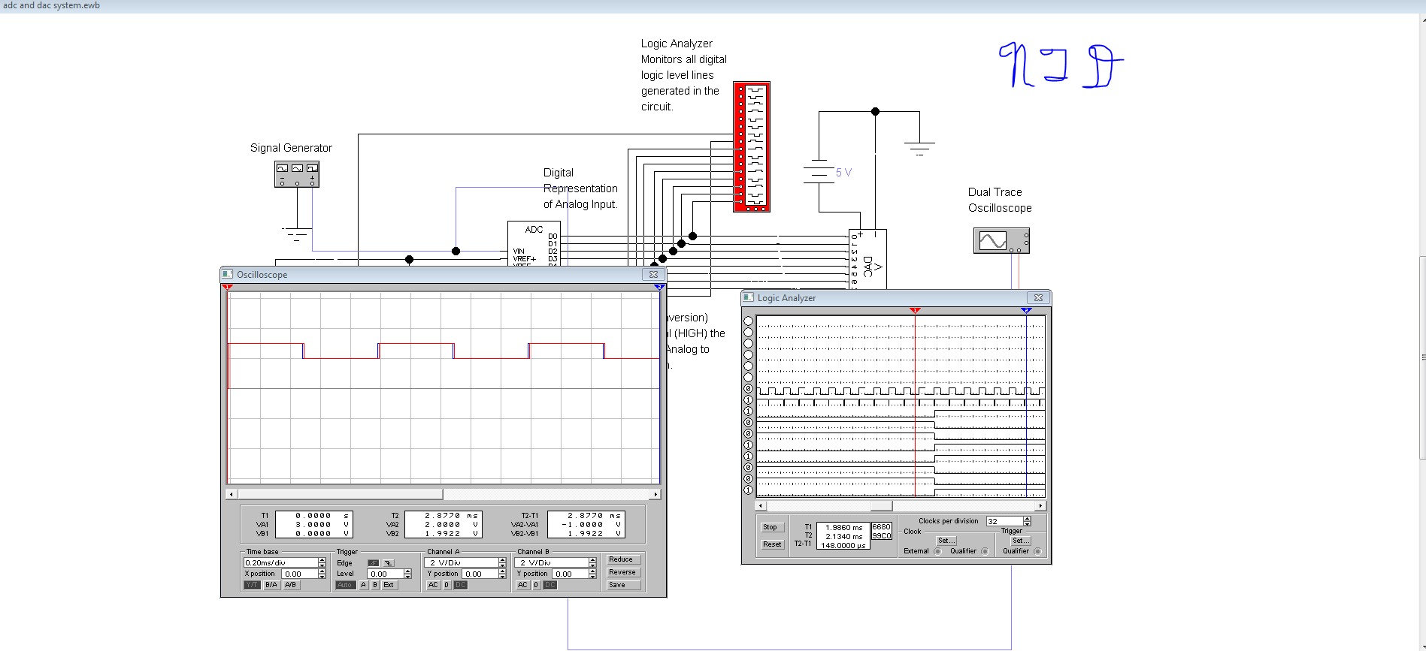Set trigger source to channel A

364,585
